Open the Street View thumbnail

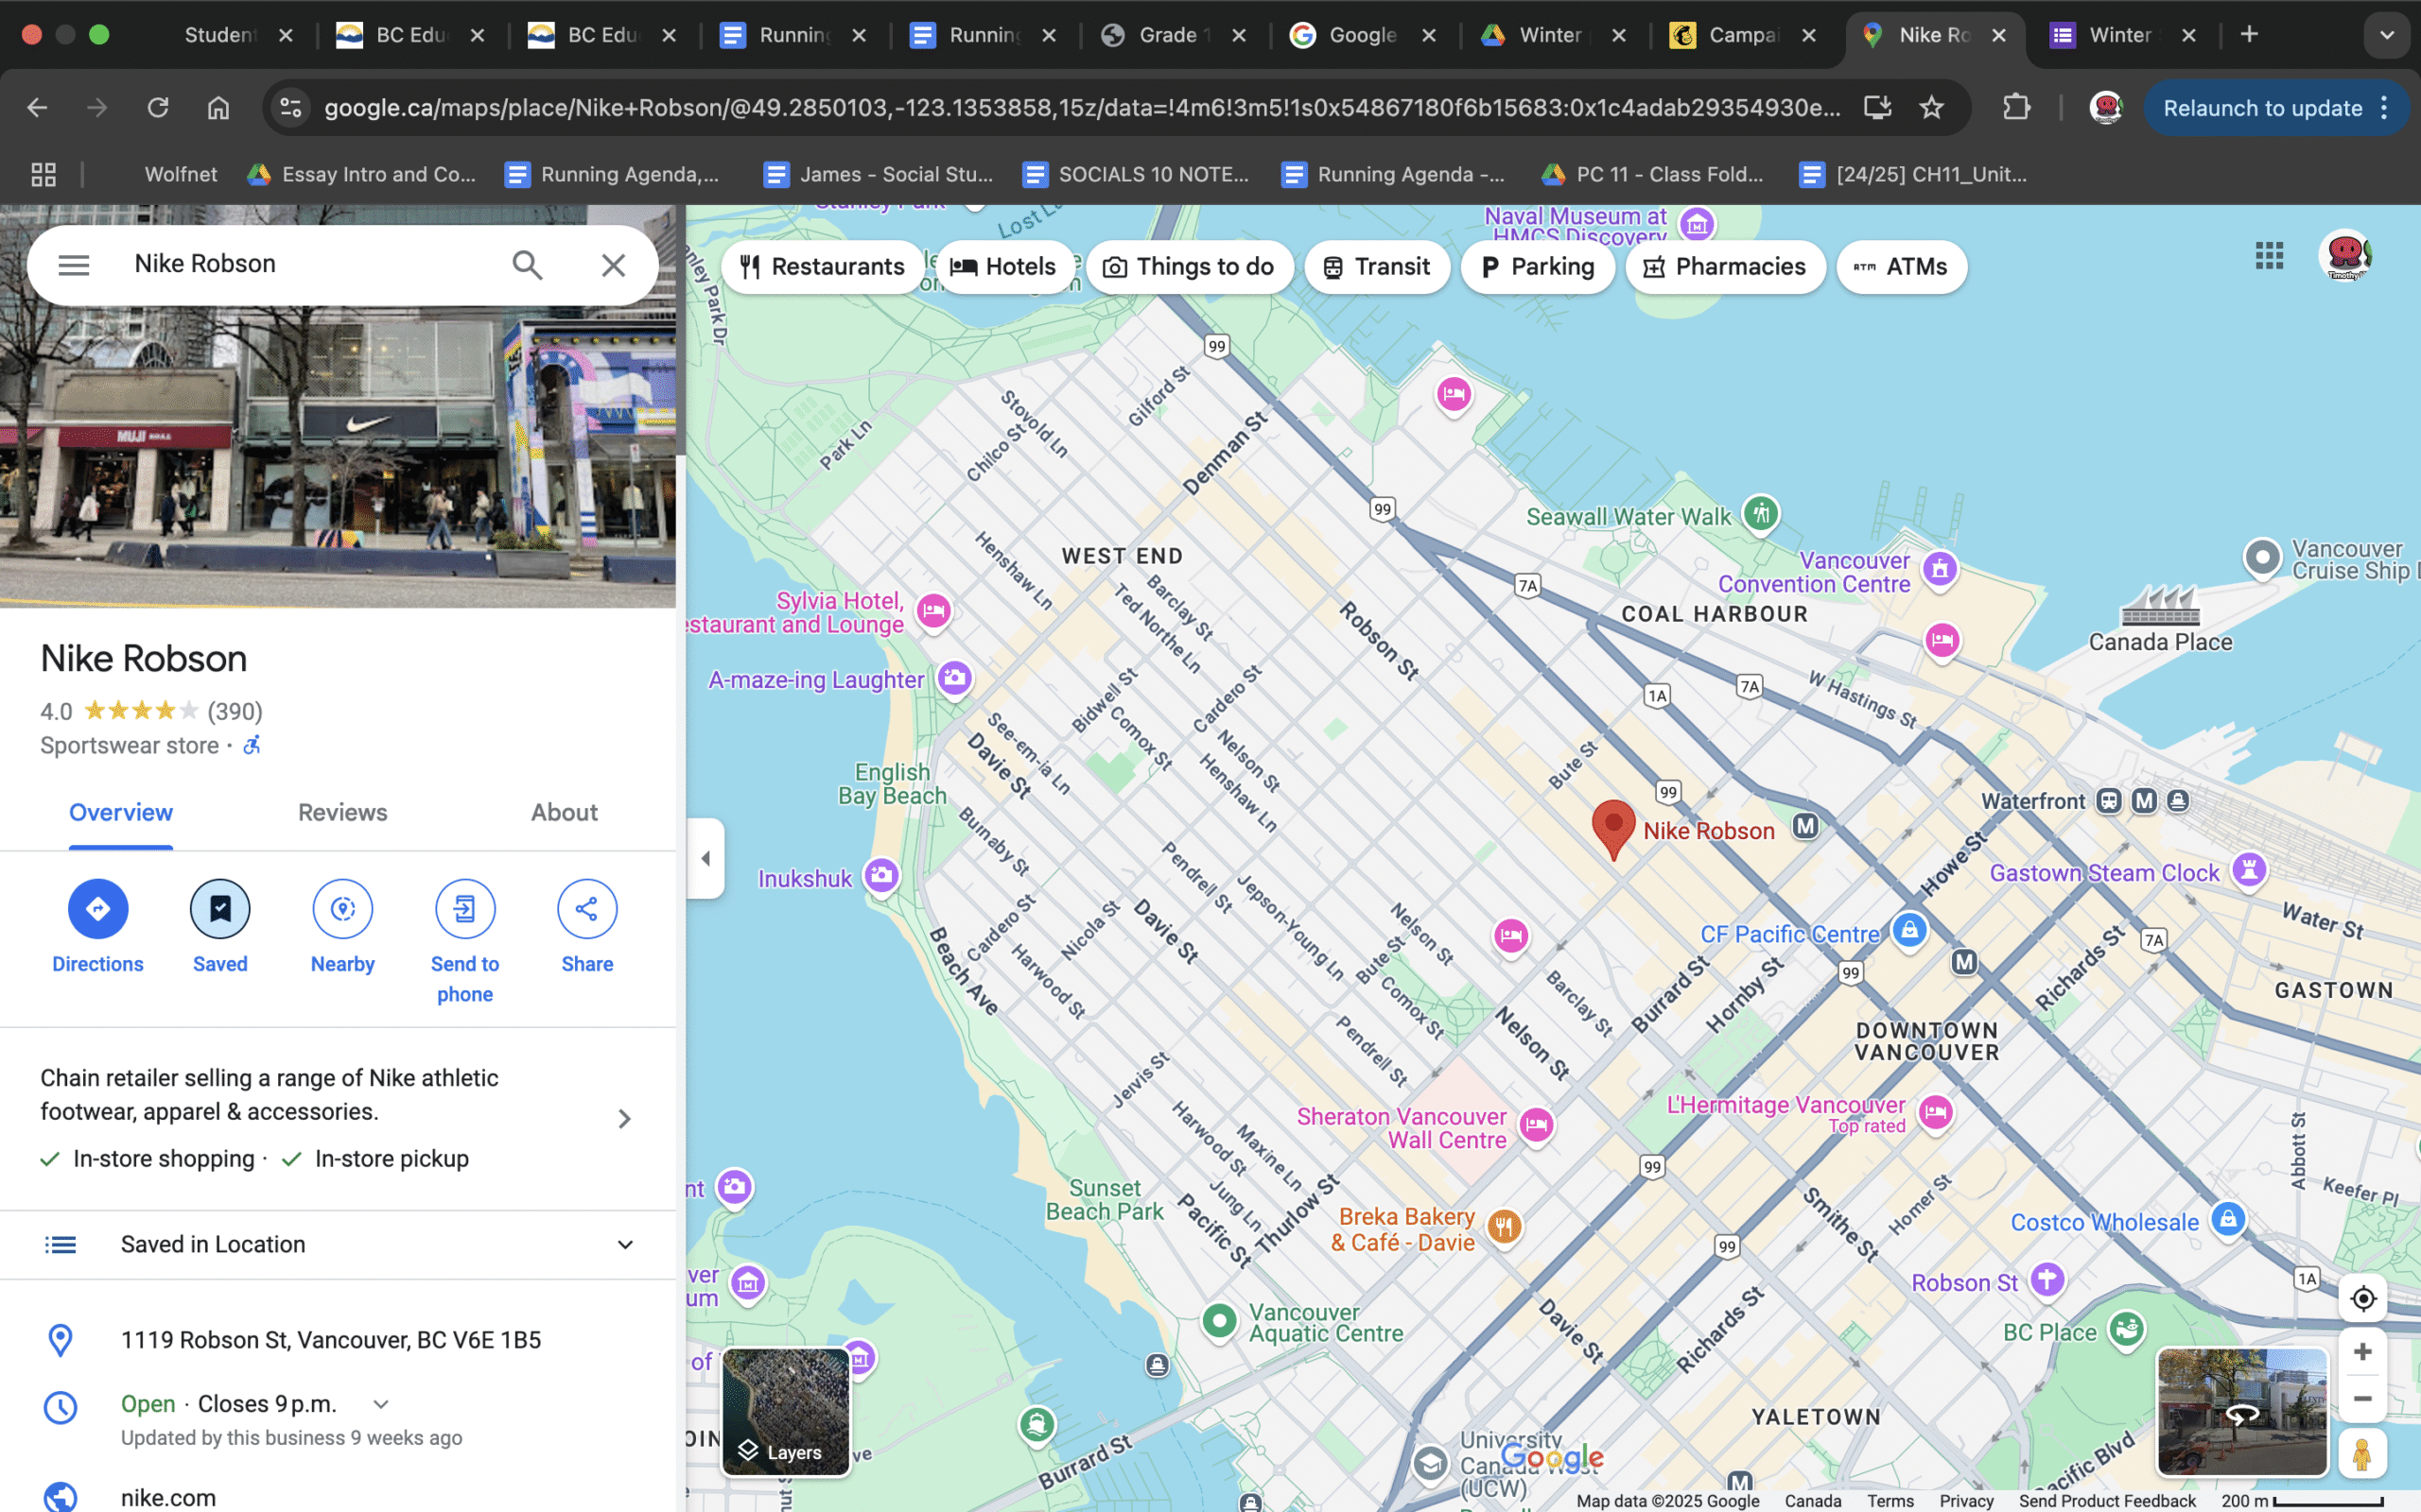tap(2242, 1412)
